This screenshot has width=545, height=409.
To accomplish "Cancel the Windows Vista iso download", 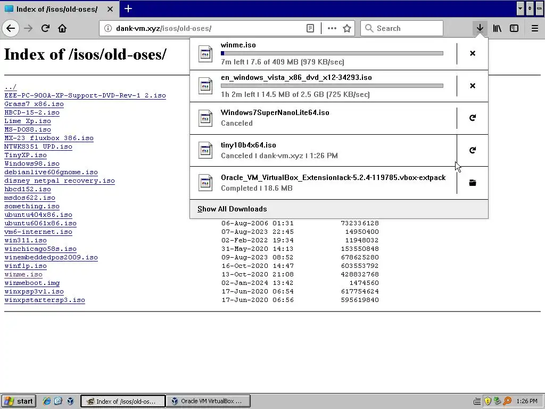I will pos(473,86).
